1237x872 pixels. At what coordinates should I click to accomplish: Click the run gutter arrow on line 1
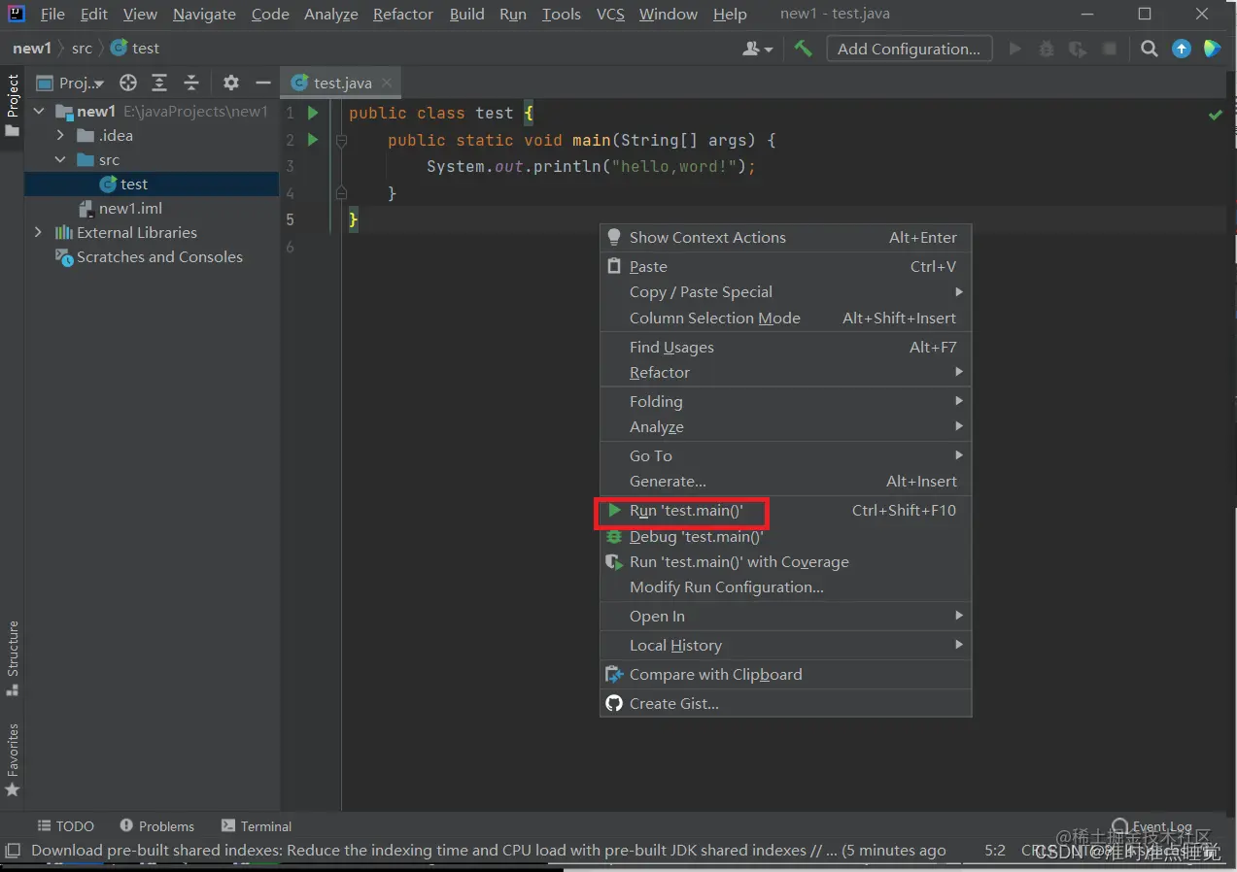(x=313, y=113)
